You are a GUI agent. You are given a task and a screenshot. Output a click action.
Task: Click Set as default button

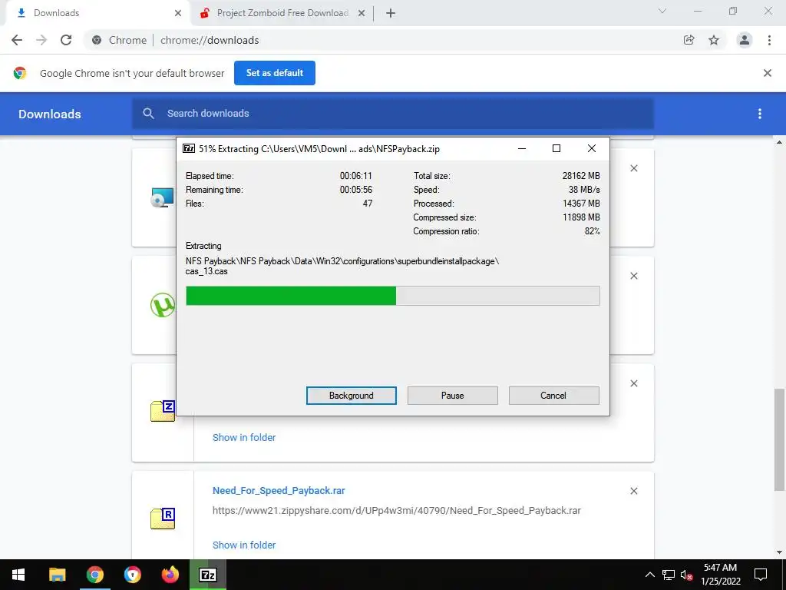pyautogui.click(x=275, y=73)
